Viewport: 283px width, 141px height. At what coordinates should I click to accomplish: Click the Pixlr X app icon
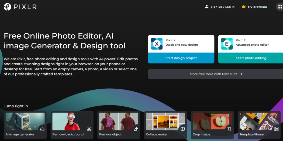(157, 44)
